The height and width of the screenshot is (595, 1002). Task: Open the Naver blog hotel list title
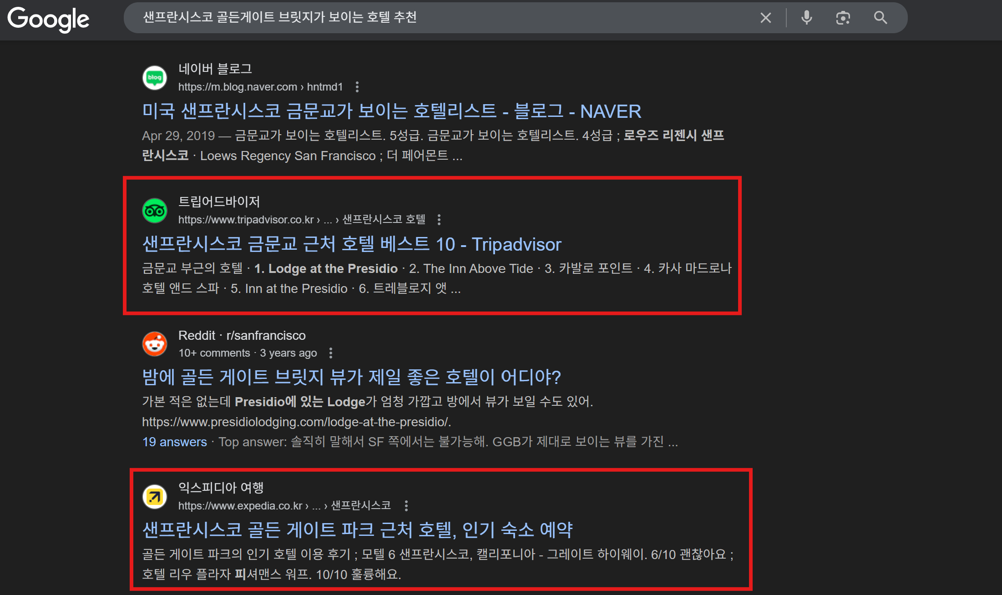tap(391, 111)
